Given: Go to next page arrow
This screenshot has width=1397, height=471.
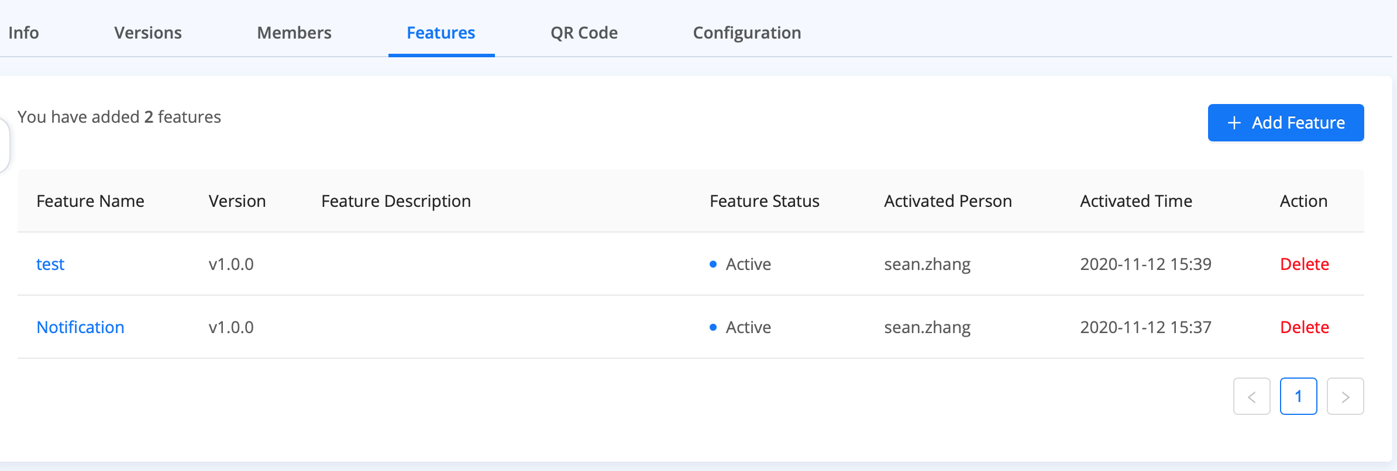Looking at the screenshot, I should pyautogui.click(x=1345, y=397).
